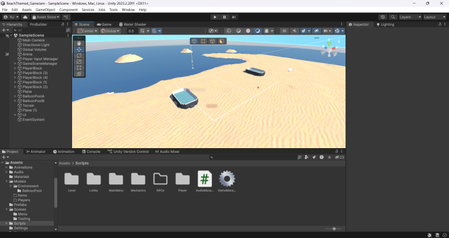Screen dimensions: 449x238
Task: Select the Hand (View) tool in scene
Action: (79, 43)
